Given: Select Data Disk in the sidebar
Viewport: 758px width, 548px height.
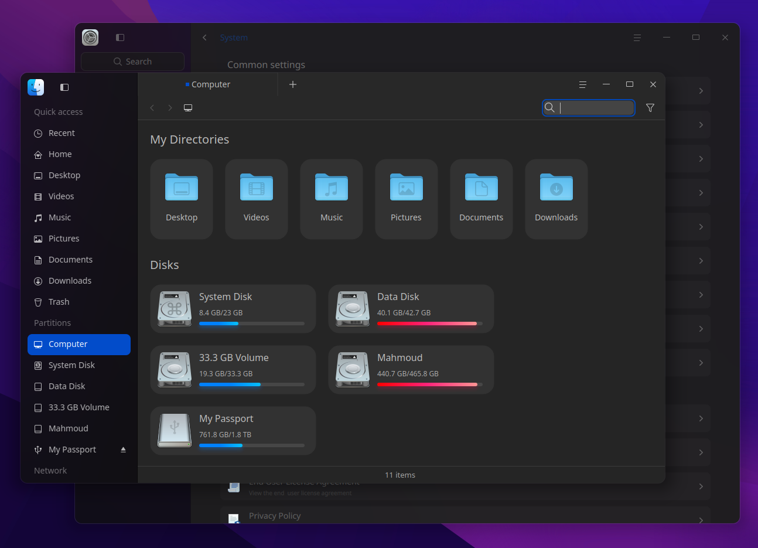Looking at the screenshot, I should click(79, 386).
